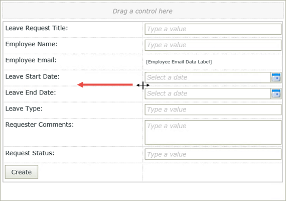286x201 pixels.
Task: Select the Employee Email Data Label
Action: click(179, 62)
